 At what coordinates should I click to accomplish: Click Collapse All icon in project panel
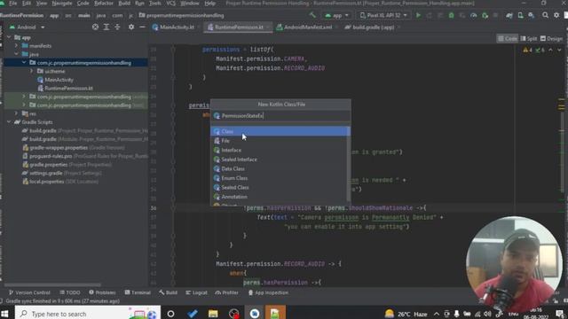(117, 27)
